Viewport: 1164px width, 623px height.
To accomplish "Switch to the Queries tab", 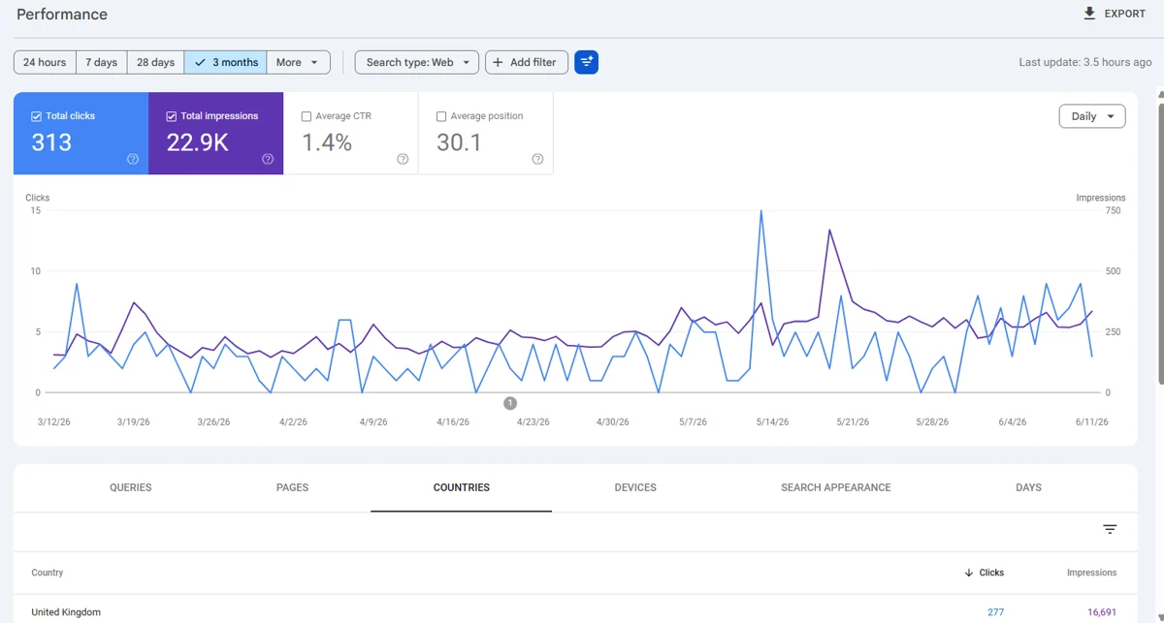I will pos(131,487).
